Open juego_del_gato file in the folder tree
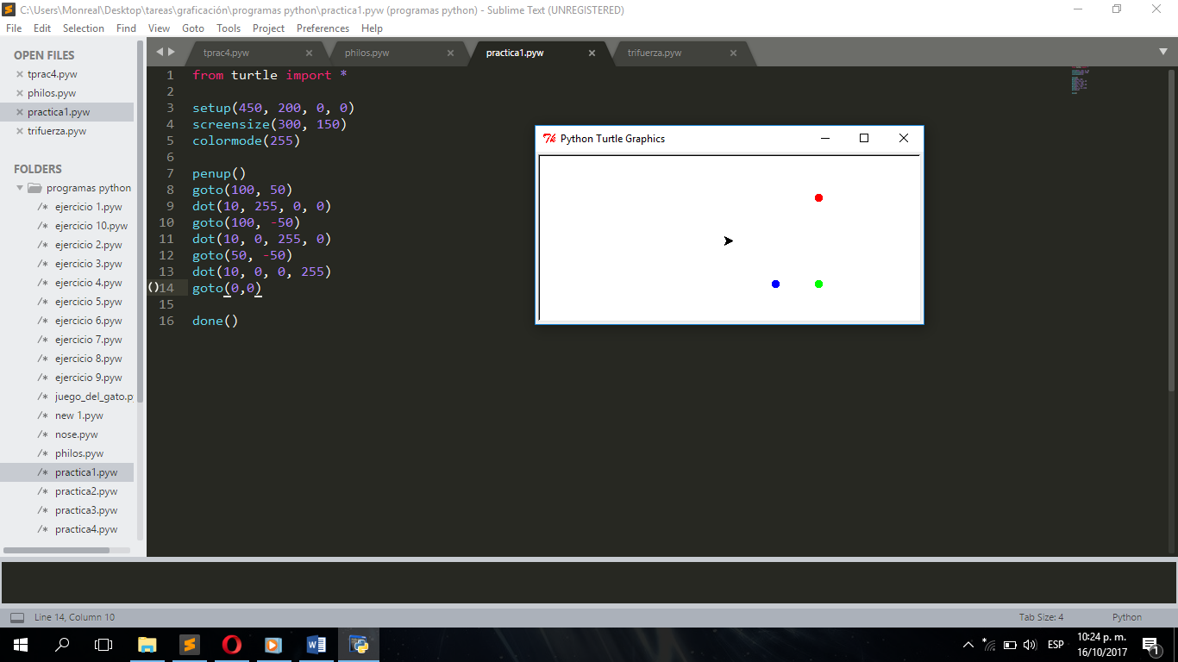Image resolution: width=1178 pixels, height=662 pixels. pos(94,397)
